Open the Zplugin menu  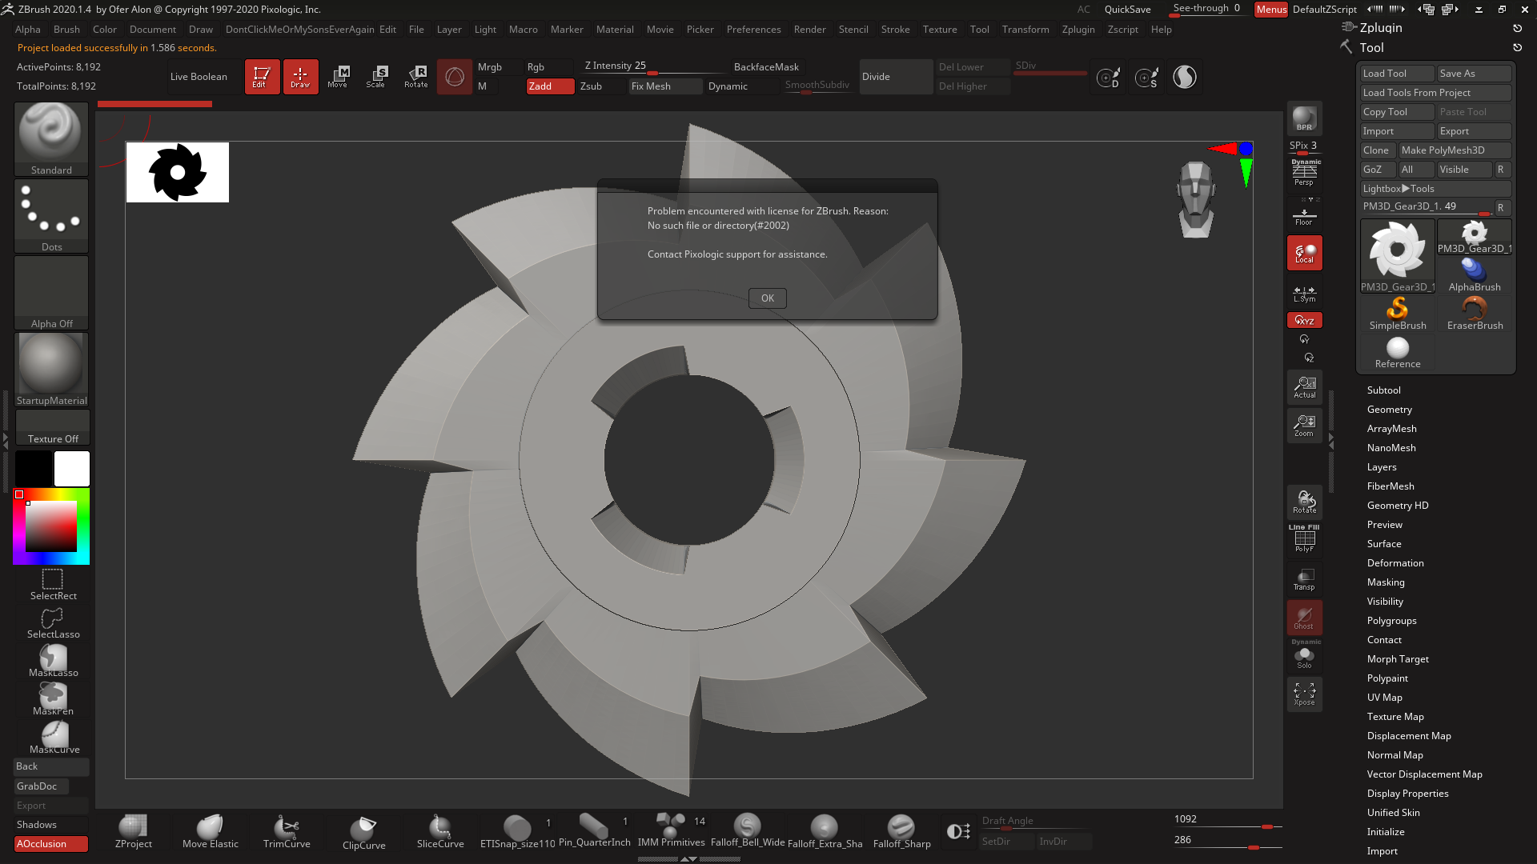tap(1078, 29)
